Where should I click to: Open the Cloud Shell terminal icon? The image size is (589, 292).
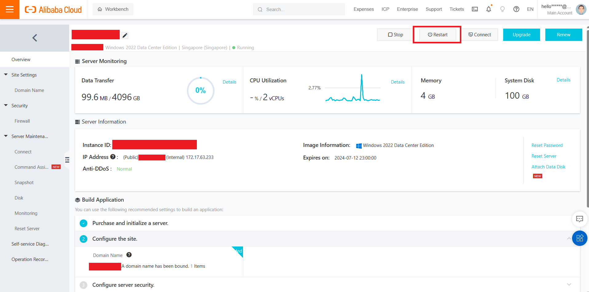tap(475, 9)
